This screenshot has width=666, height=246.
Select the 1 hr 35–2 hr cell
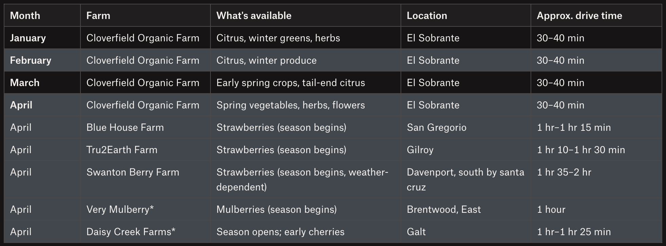pos(596,180)
